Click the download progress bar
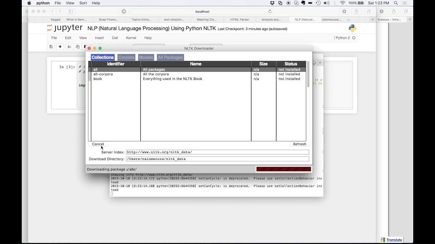Screen dimensions: 435x244 point(283,169)
